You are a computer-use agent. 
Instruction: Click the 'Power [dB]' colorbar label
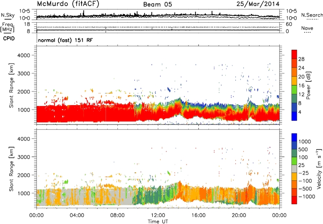pyautogui.click(x=308, y=85)
